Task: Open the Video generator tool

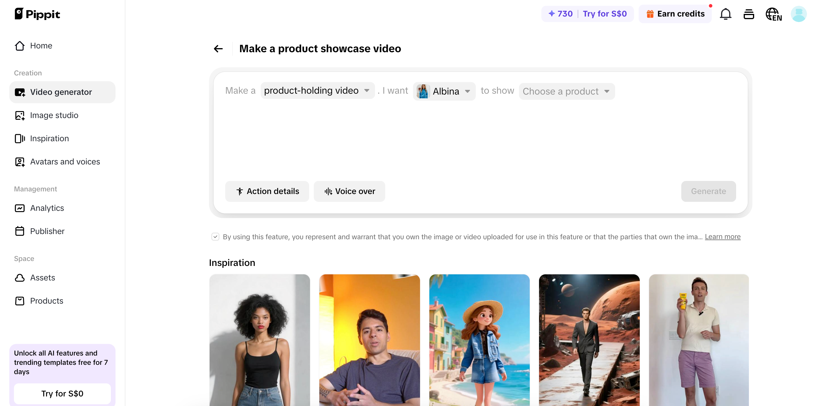Action: (61, 92)
